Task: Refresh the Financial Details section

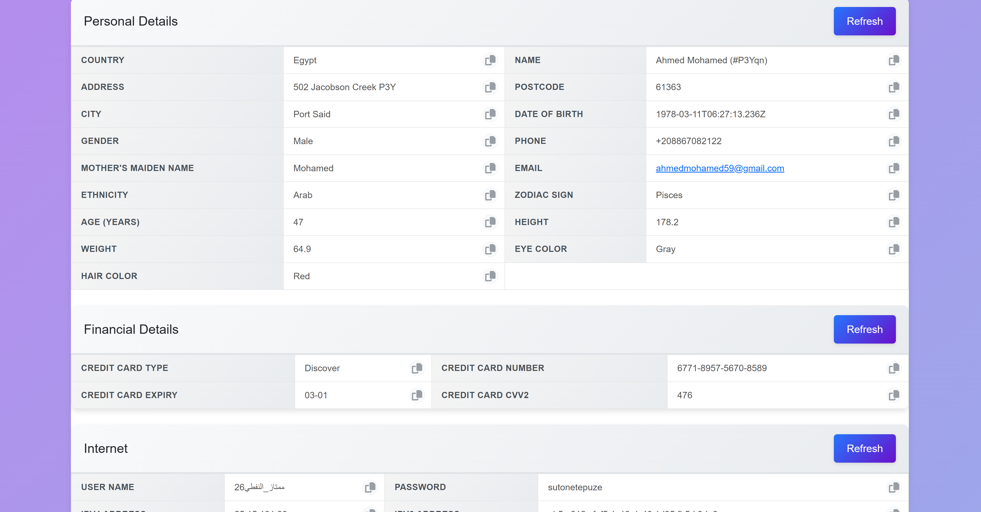Action: pyautogui.click(x=864, y=329)
